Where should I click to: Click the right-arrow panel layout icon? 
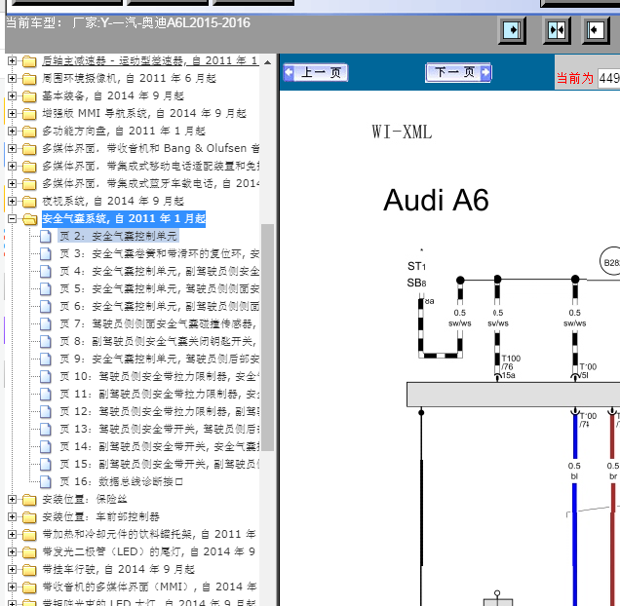(x=512, y=30)
